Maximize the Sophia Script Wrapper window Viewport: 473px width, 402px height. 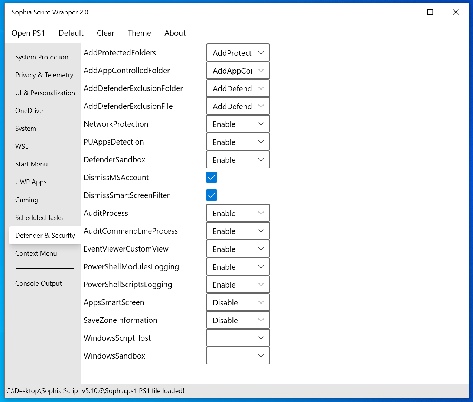[430, 12]
